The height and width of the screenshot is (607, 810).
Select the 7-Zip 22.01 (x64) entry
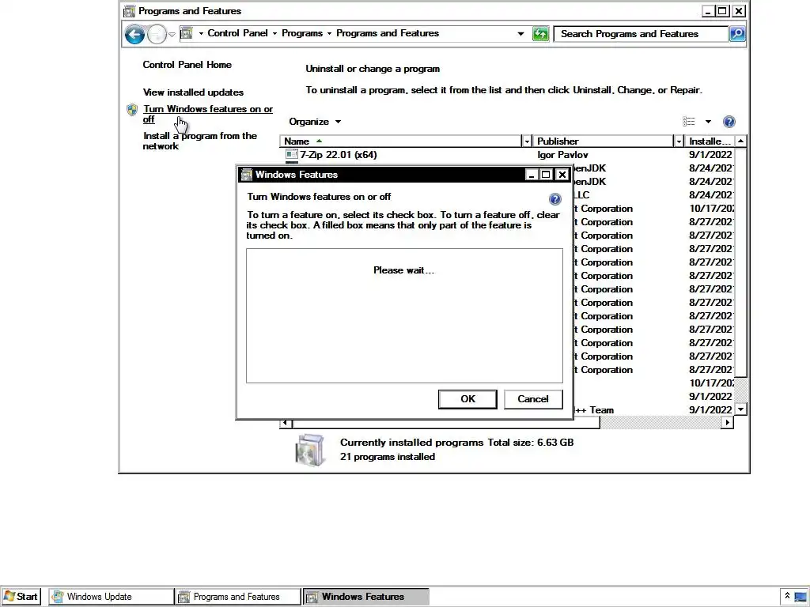click(x=339, y=155)
